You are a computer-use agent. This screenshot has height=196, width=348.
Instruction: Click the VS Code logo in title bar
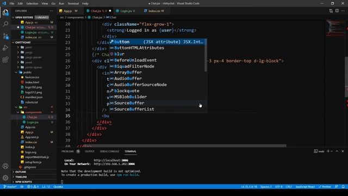[4, 3]
